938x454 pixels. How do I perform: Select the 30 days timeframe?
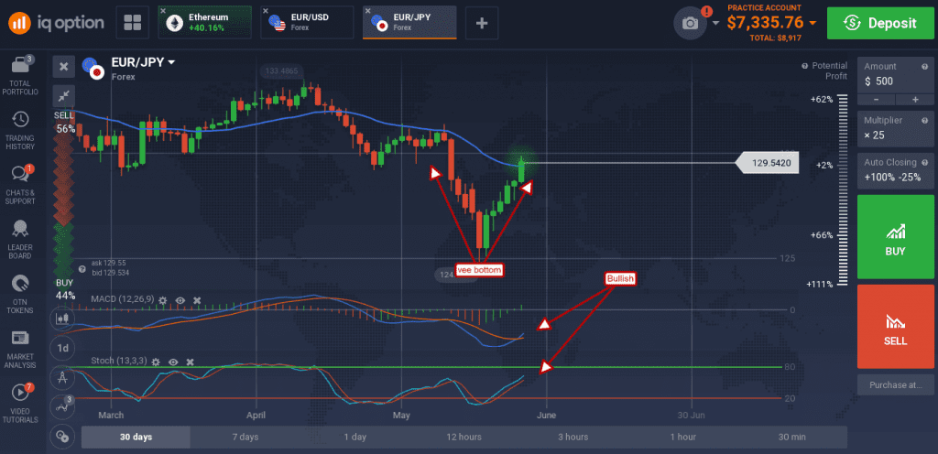(136, 437)
